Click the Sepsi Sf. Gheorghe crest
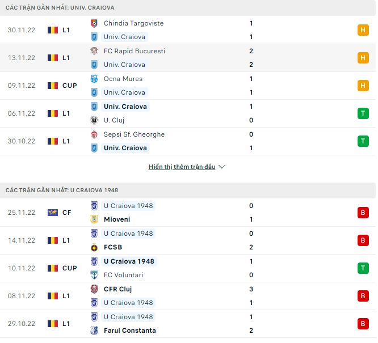This screenshot has height=343, width=378. tap(94, 134)
